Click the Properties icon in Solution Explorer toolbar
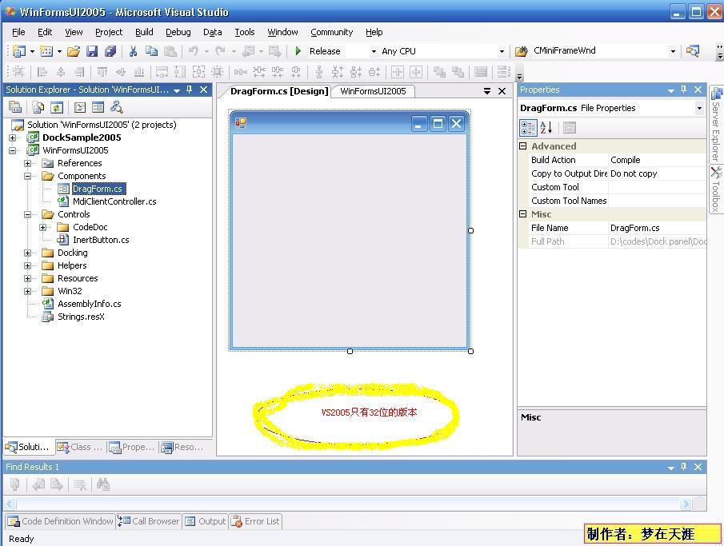The height and width of the screenshot is (546, 724). click(15, 108)
